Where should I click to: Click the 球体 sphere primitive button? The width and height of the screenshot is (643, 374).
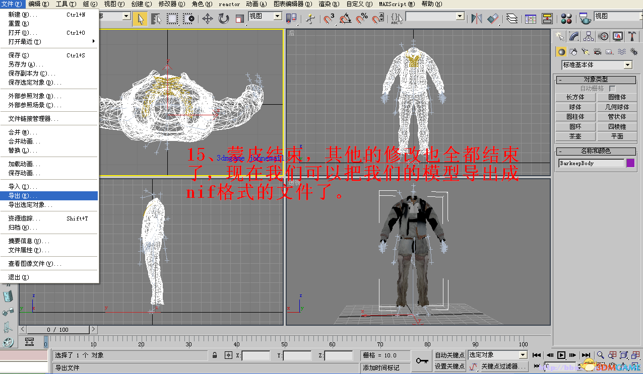[575, 107]
